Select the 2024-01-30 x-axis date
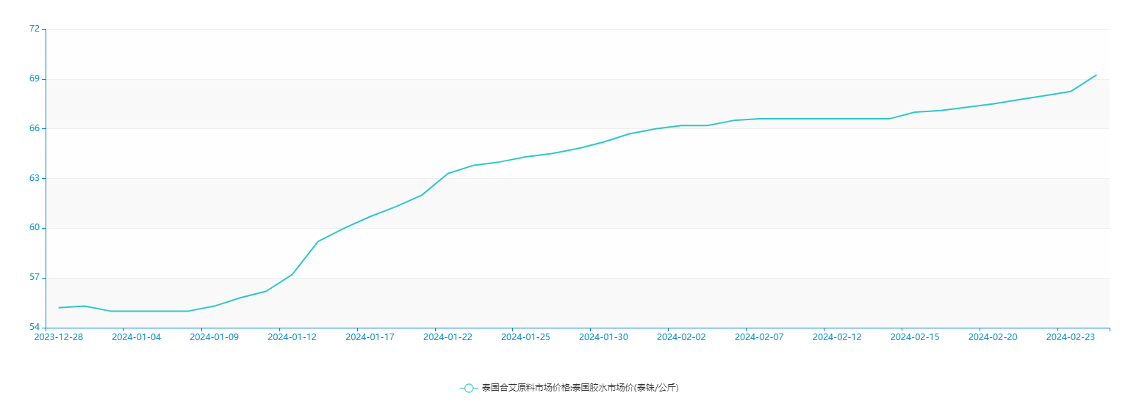 pyautogui.click(x=603, y=337)
